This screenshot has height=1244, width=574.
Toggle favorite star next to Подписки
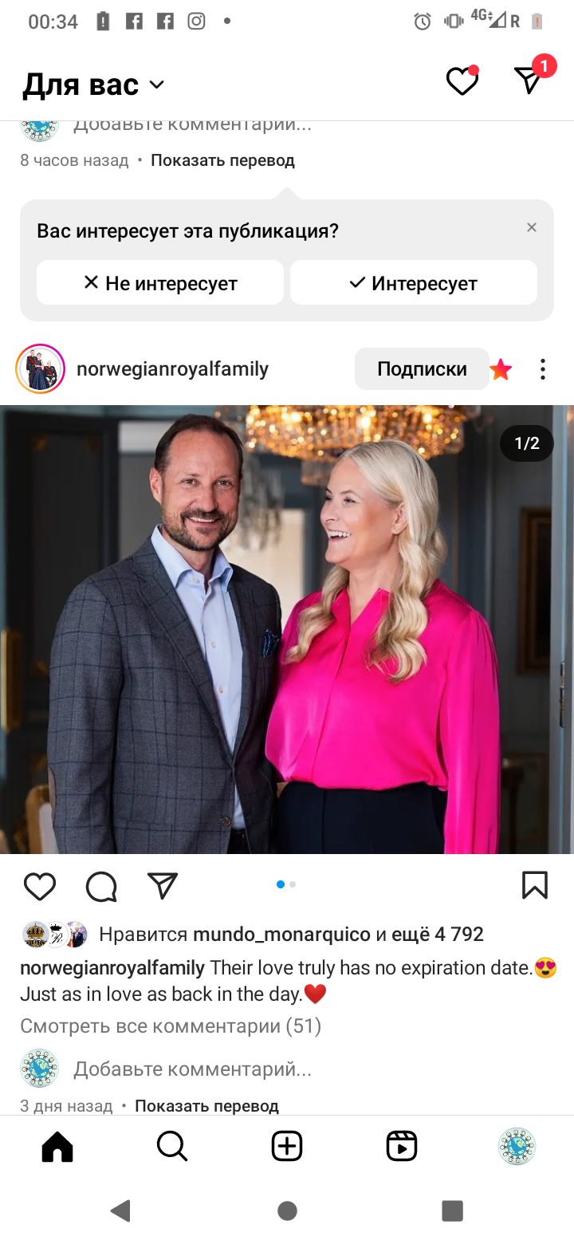pos(501,369)
